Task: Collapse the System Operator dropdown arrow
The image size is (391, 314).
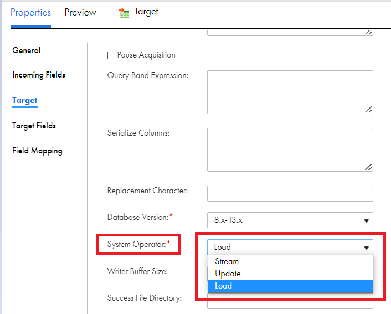Action: click(366, 248)
